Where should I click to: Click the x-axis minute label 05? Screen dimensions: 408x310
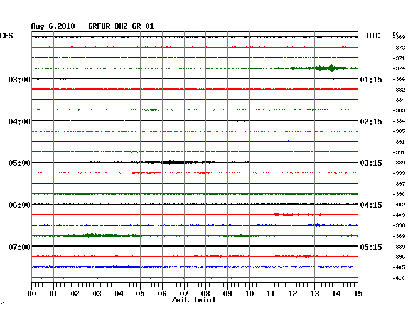[140, 294]
